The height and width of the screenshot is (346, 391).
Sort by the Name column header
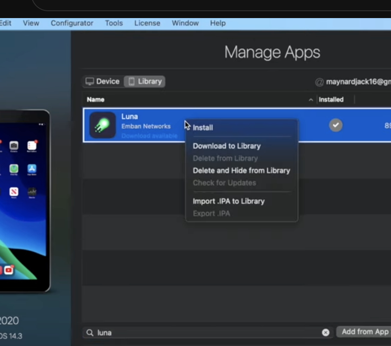(x=96, y=99)
